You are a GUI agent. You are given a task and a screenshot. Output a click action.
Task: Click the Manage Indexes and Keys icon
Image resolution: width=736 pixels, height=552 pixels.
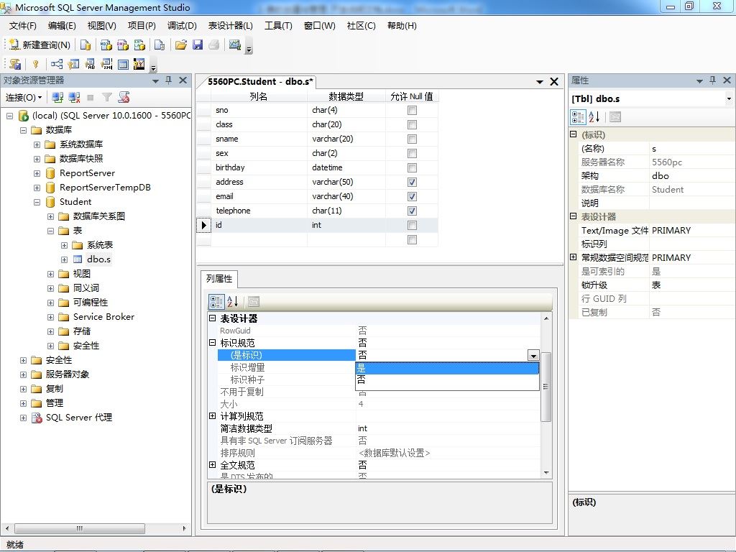pos(74,64)
